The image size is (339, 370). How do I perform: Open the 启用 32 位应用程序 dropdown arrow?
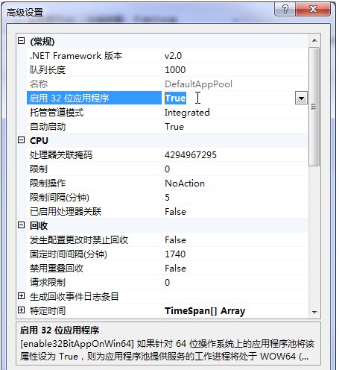pyautogui.click(x=301, y=98)
